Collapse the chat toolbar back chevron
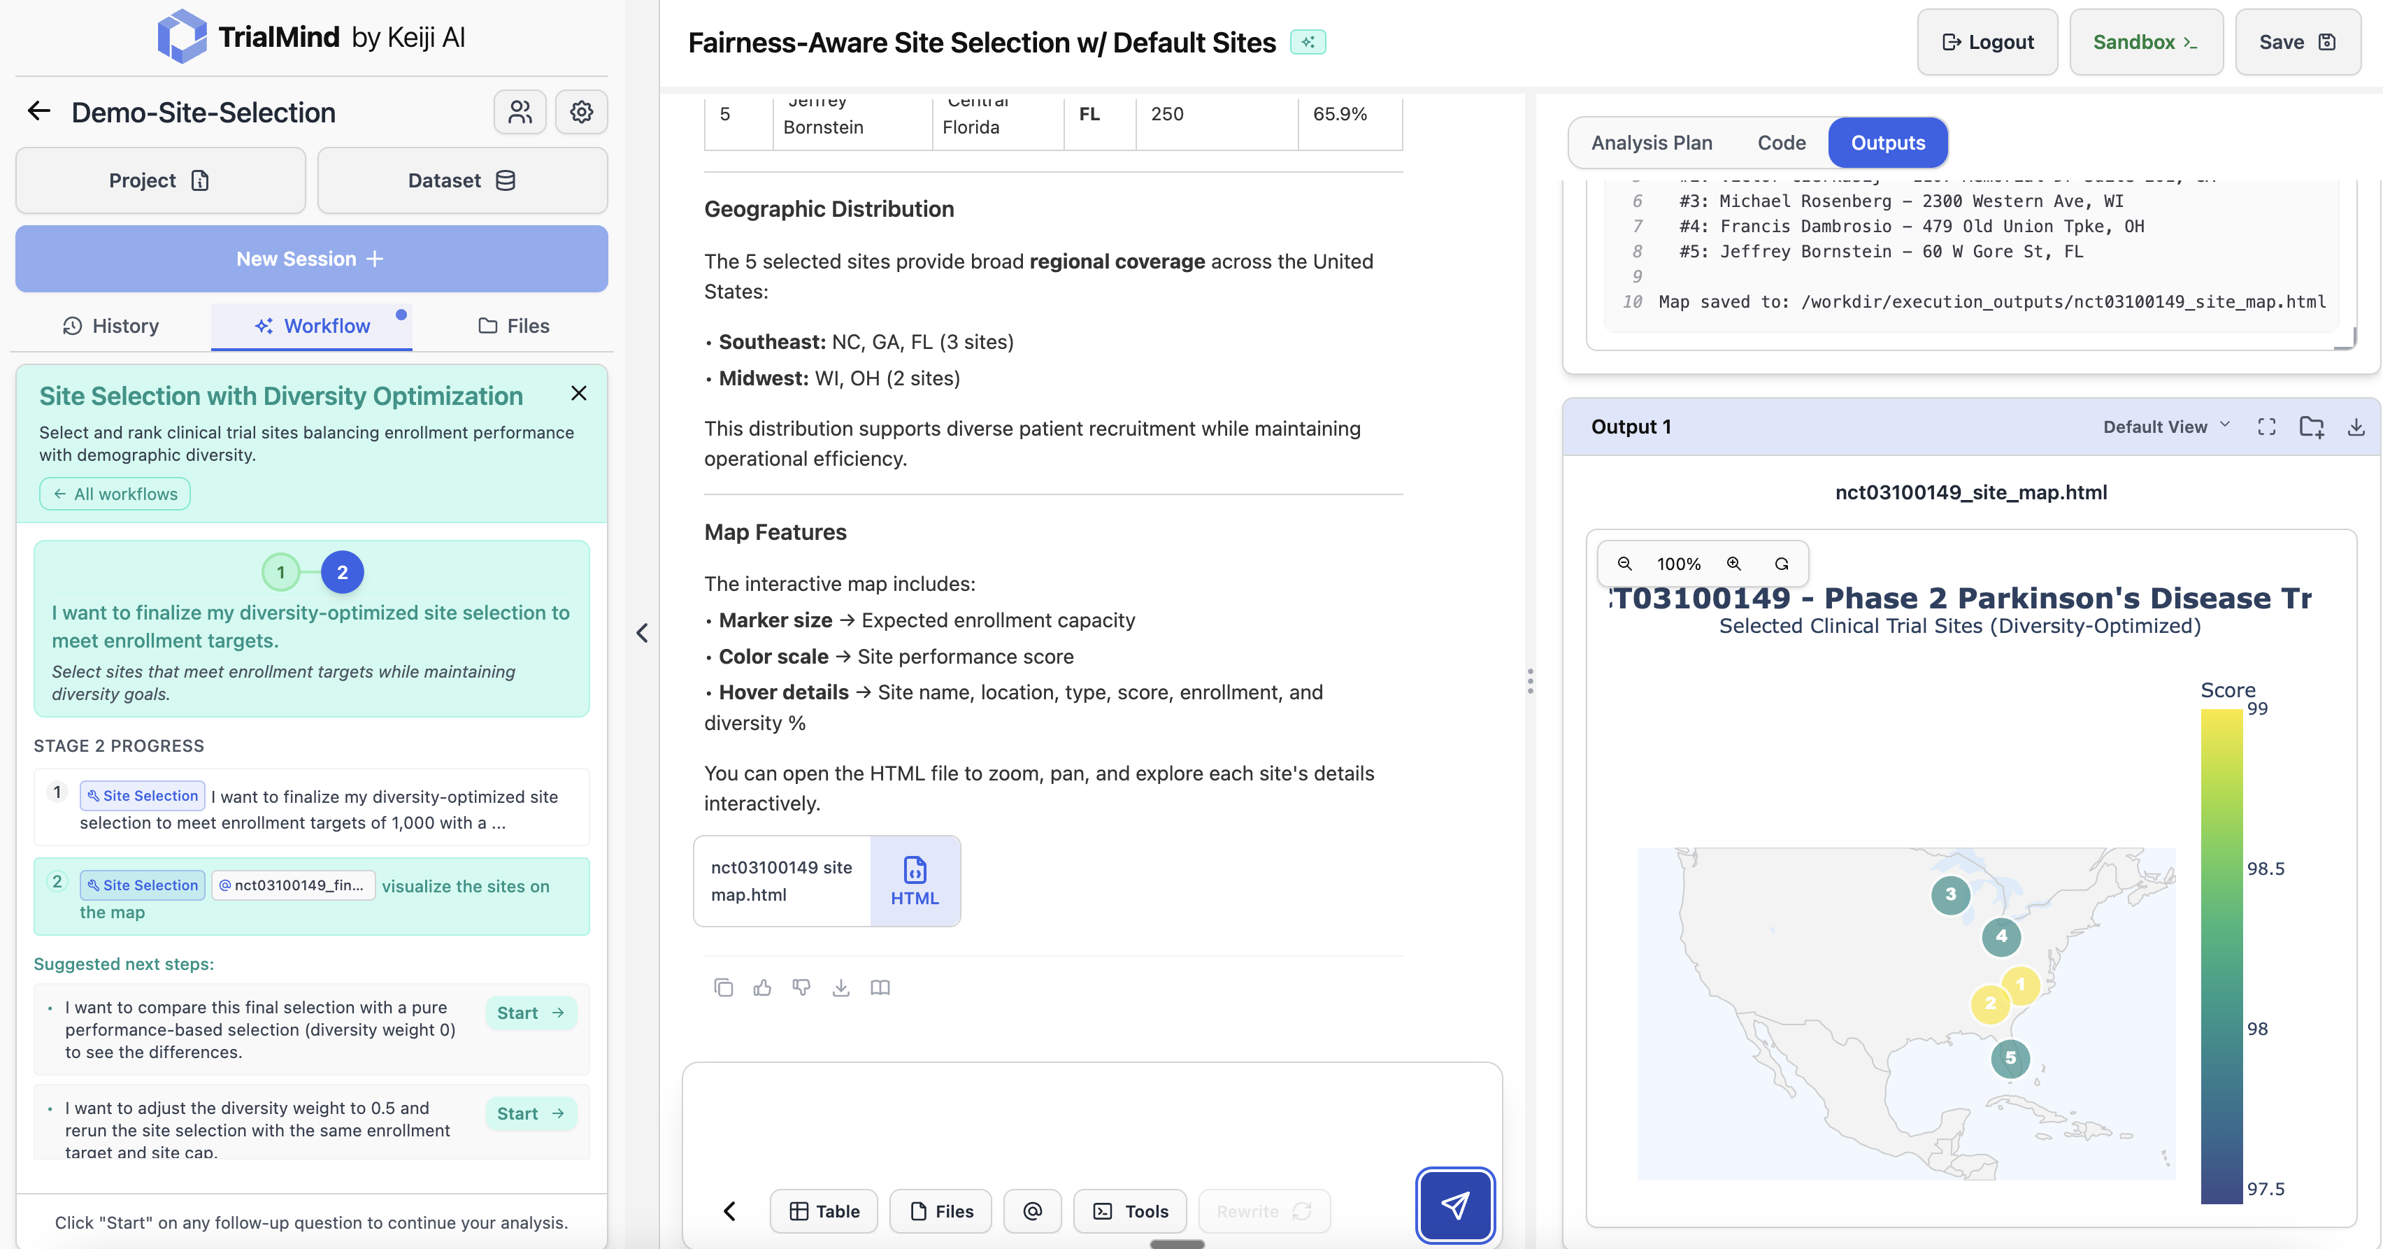Viewport: 2383px width, 1249px height. click(730, 1211)
